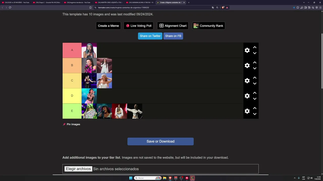Screen dimensions: 323x181
Task: Close the Create a Mujeres cantantes tab
Action: click(184, 3)
